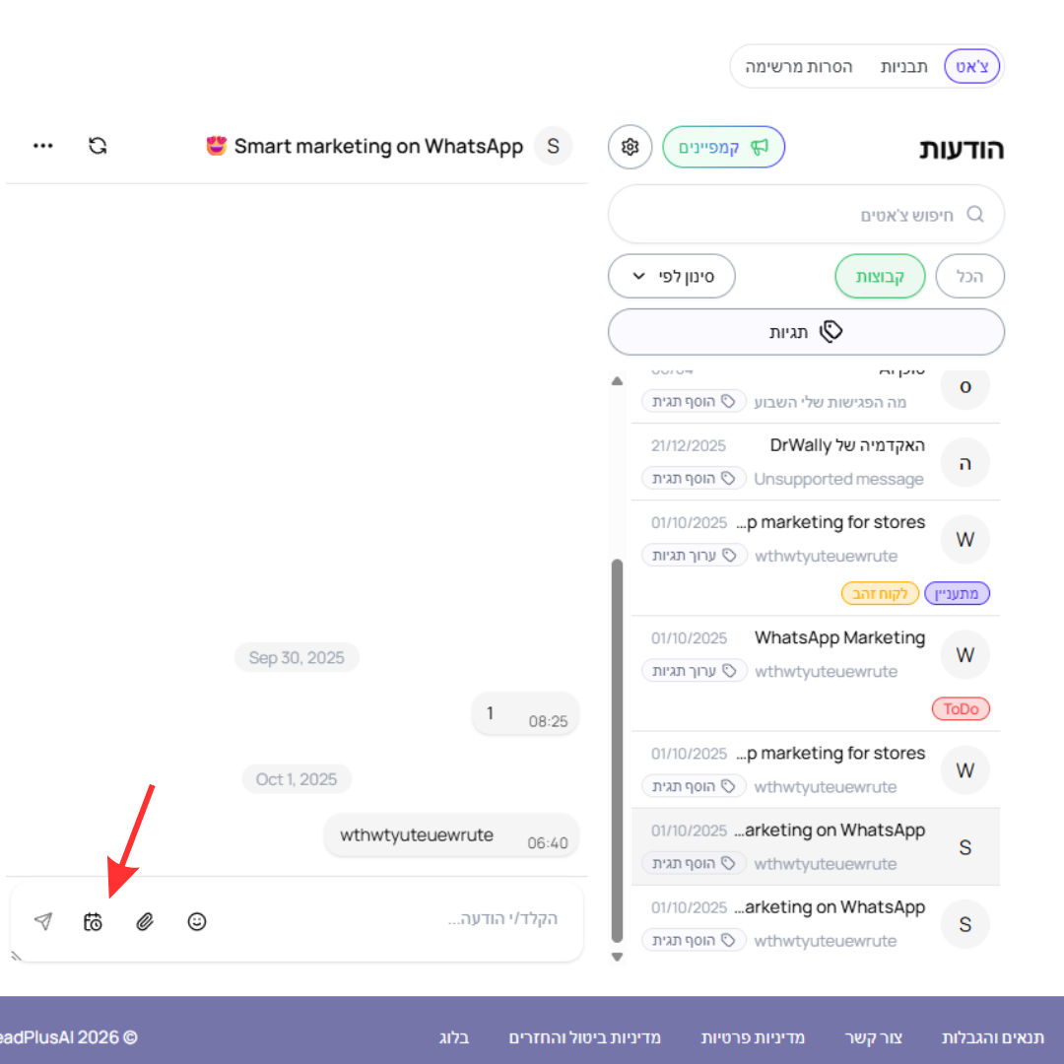Toggle the קבוצות groups filter

coord(880,276)
